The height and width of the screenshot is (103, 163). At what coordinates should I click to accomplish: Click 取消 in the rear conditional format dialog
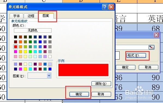pos(149,67)
